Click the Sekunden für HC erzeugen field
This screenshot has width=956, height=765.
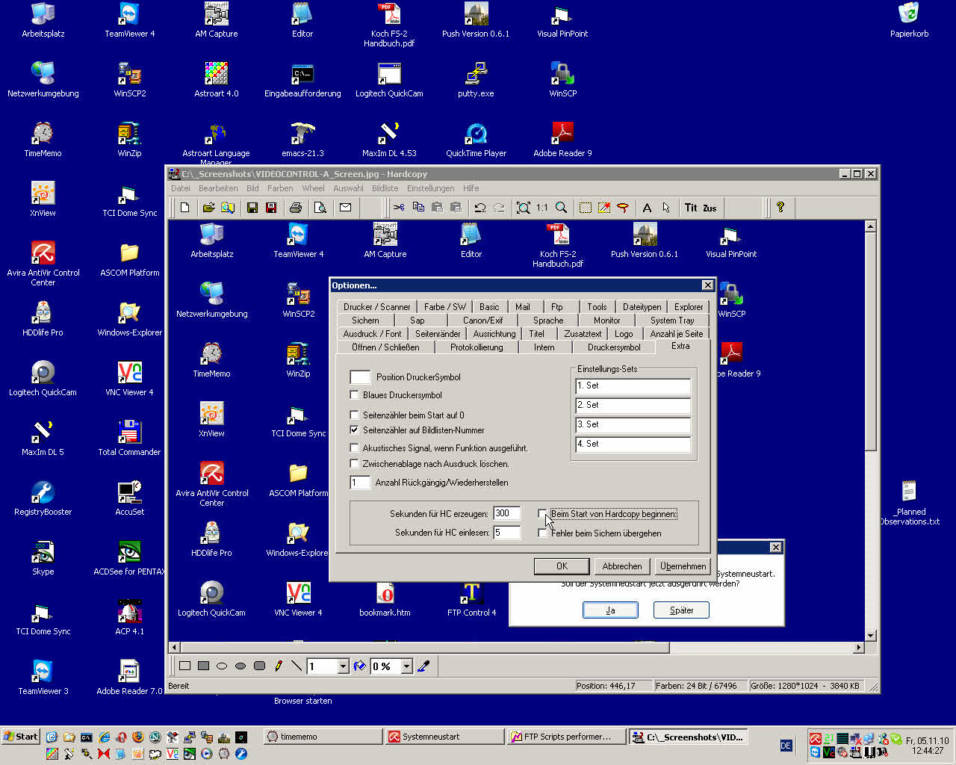(x=507, y=513)
